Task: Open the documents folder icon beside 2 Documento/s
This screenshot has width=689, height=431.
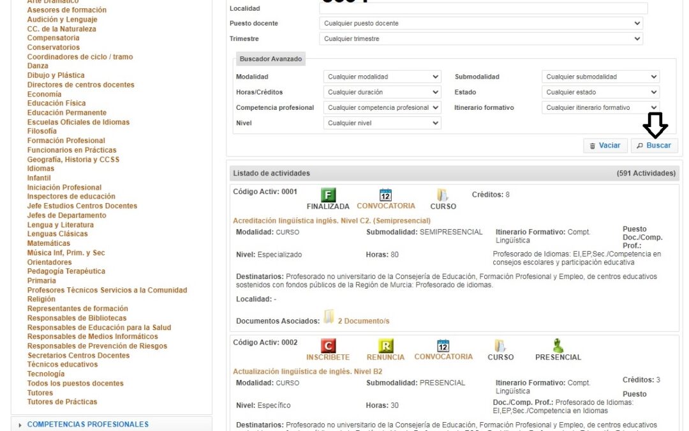Action: click(329, 317)
